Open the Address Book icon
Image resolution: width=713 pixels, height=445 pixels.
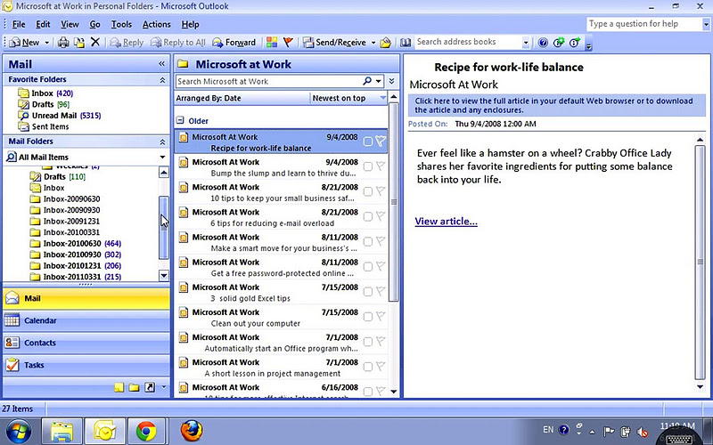[406, 43]
